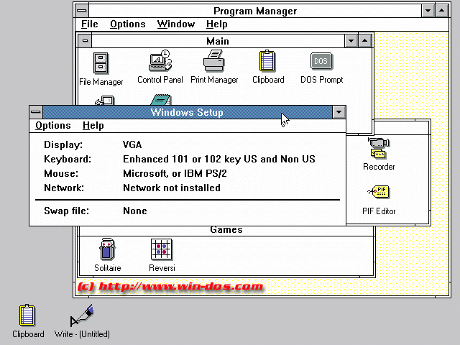Select the Recorder camera icon
The height and width of the screenshot is (345, 460).
click(378, 149)
